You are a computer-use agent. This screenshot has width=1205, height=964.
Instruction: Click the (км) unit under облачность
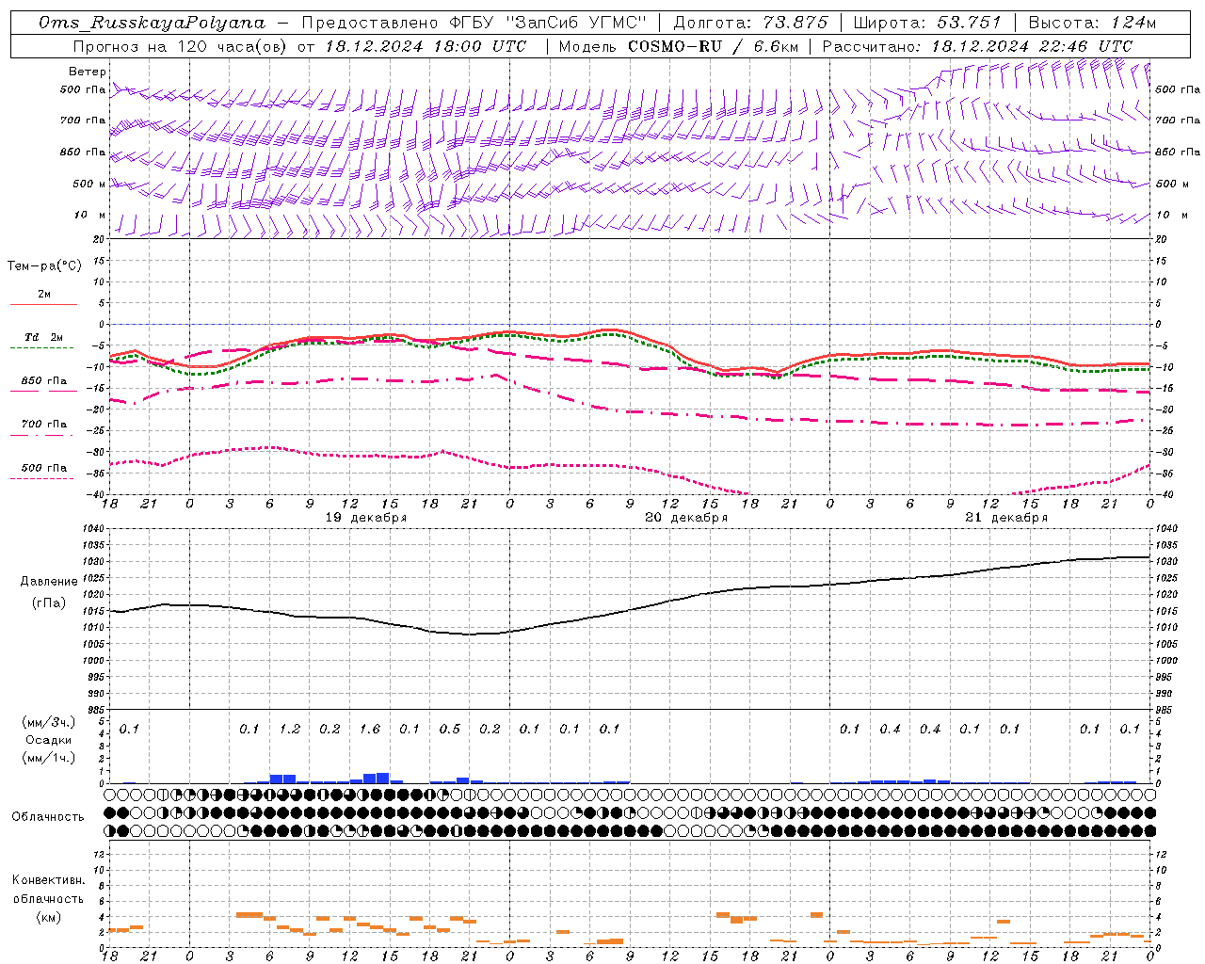[48, 917]
